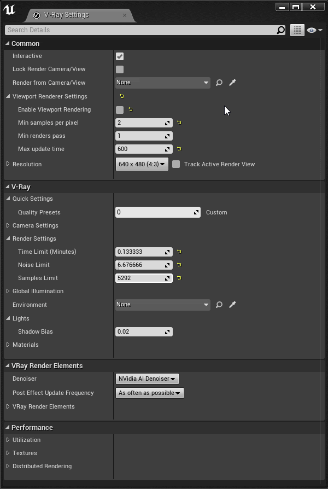Reset Samples Limit value to default
The width and height of the screenshot is (328, 489).
pyautogui.click(x=179, y=278)
